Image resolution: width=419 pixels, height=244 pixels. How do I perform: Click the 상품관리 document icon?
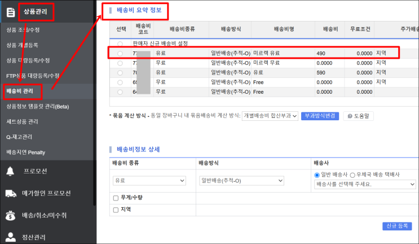point(11,12)
